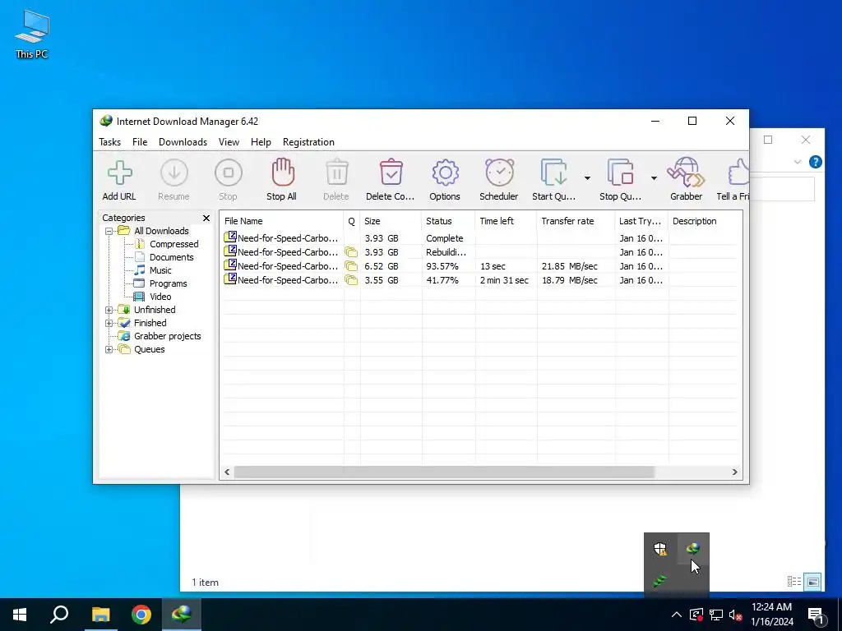842x631 pixels.
Task: Click the Resume toolbar icon
Action: coord(174,173)
